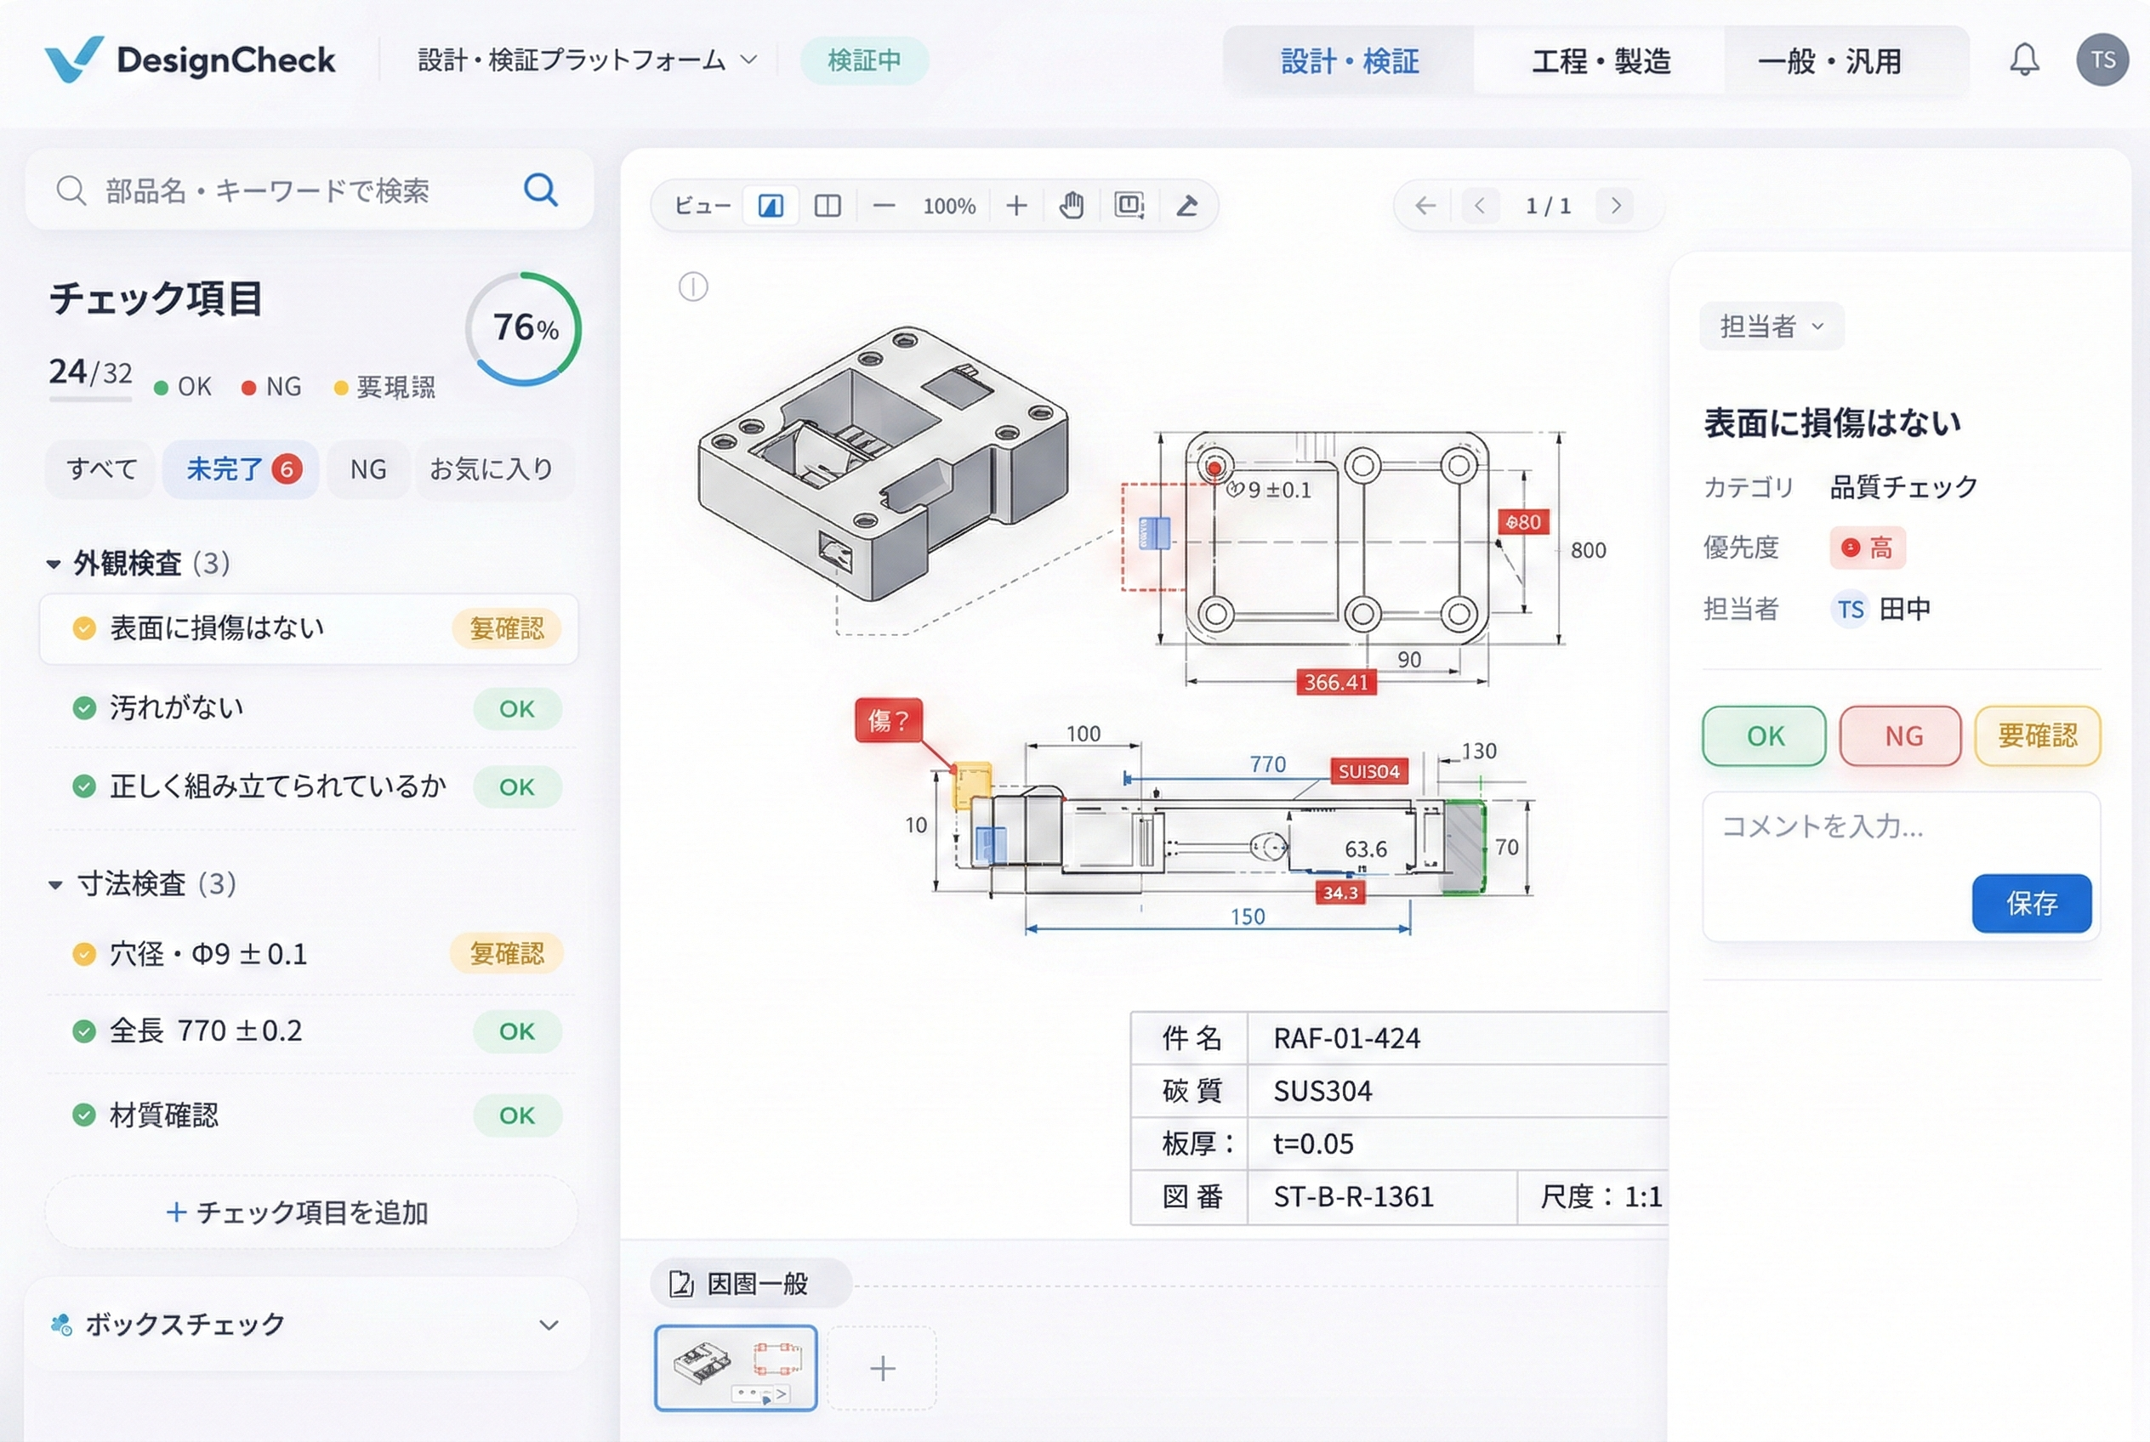Save the comment with 保存 button
2150x1442 pixels.
tap(2033, 904)
